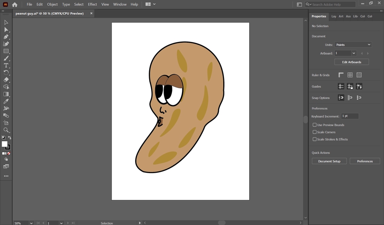Open the Units dropdown
Image resolution: width=384 pixels, height=225 pixels.
point(353,45)
